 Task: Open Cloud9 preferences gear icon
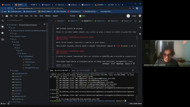click(140, 16)
